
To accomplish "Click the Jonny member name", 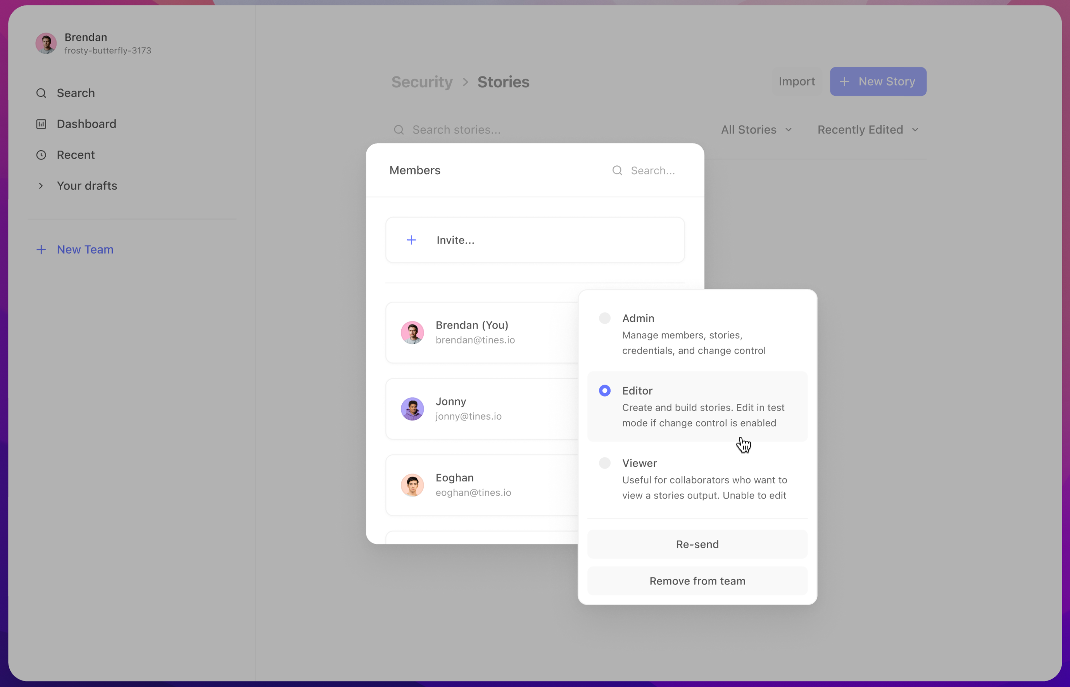I will click(450, 402).
